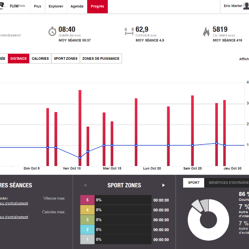The height and width of the screenshot is (249, 249).
Task: Click the tallest bar near Ven Oct 10
Action: coord(80,124)
